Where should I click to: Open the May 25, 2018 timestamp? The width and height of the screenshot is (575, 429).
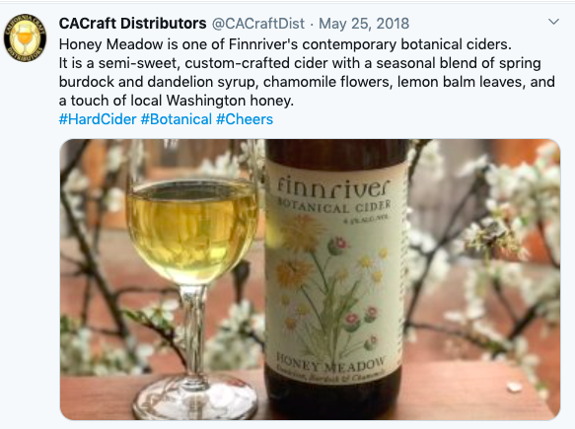pos(364,24)
